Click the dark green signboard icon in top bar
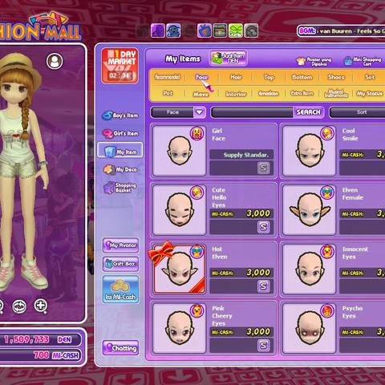 (x=220, y=30)
